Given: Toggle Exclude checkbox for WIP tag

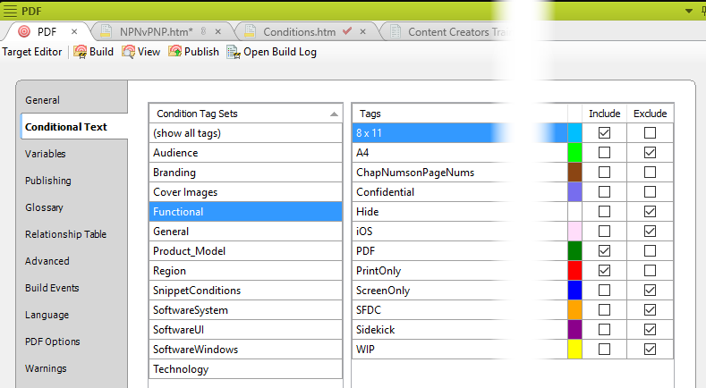Looking at the screenshot, I should coord(650,350).
